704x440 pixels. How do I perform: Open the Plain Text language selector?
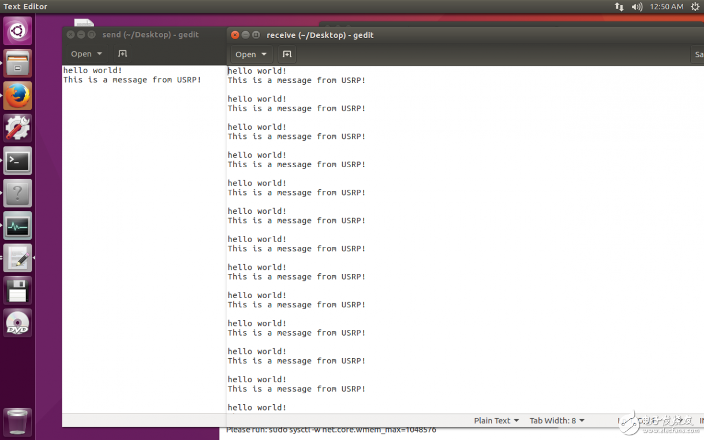point(496,421)
